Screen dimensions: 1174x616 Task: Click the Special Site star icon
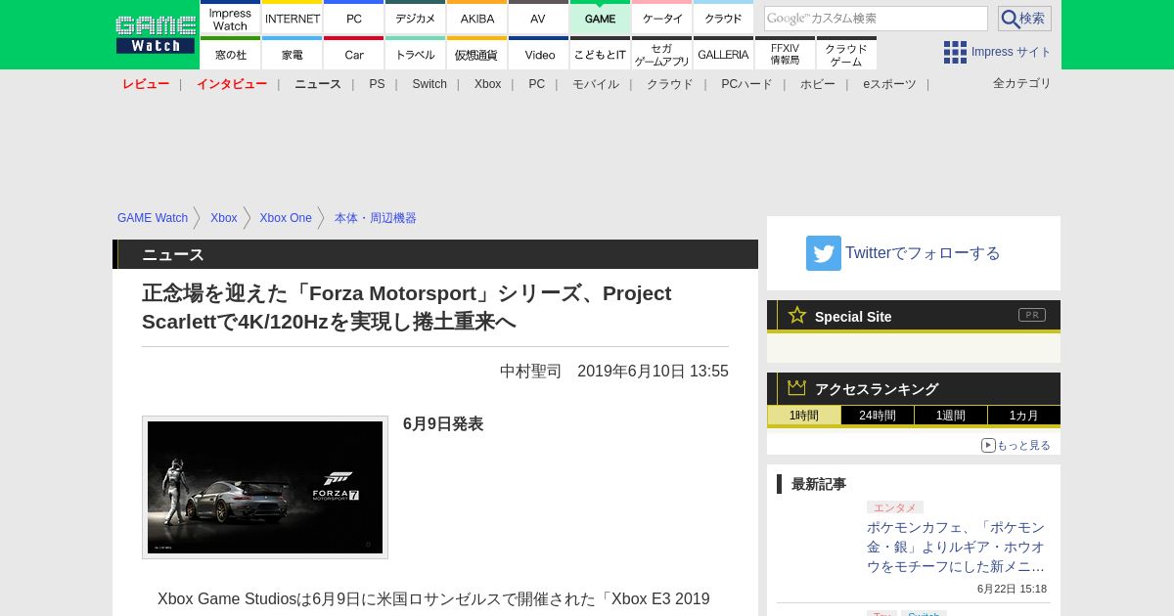coord(797,315)
